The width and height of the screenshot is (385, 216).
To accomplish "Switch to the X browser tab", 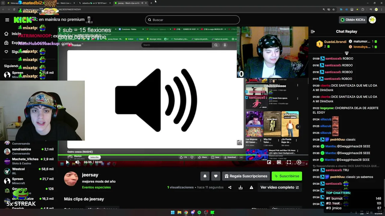I will click(94, 3).
